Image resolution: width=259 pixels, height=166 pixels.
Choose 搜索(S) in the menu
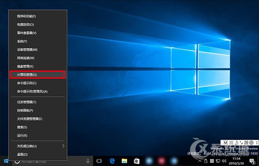(38, 127)
